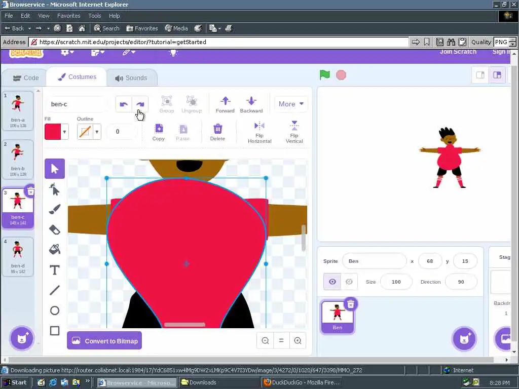Reset canvas zoom with equals button

point(281,340)
